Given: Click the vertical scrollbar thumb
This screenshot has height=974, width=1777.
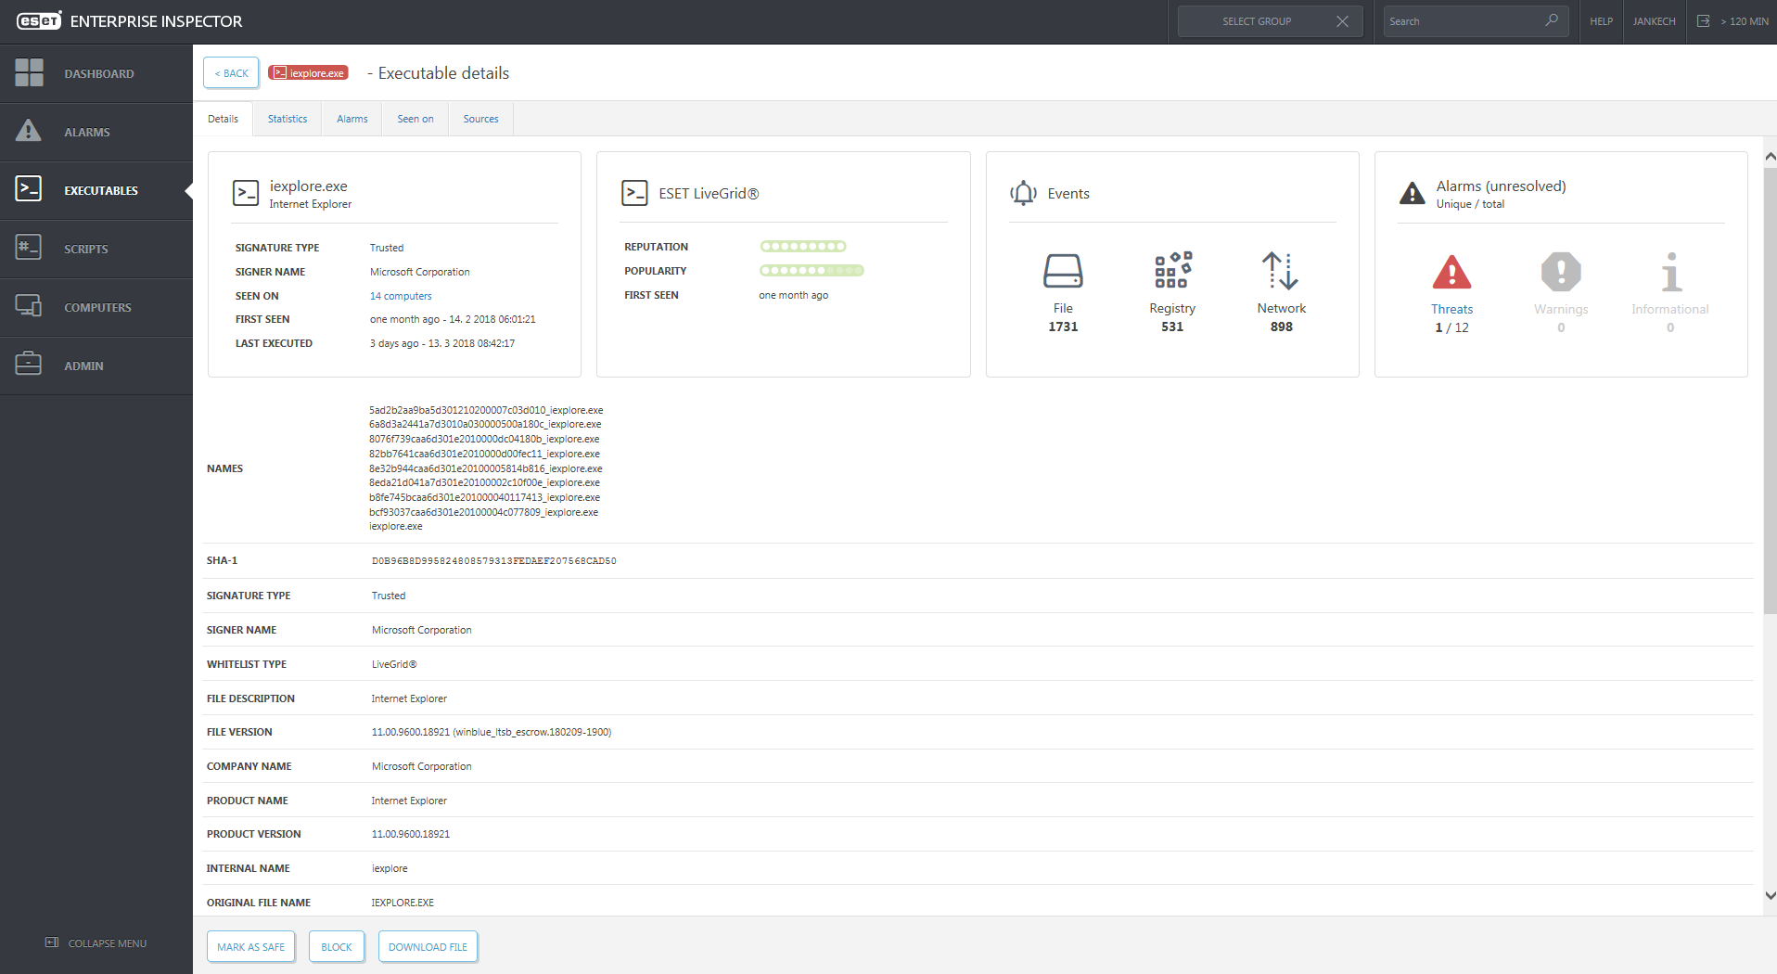Looking at the screenshot, I should 1770,389.
